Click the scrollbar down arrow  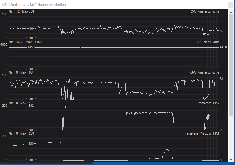[x=231, y=160]
